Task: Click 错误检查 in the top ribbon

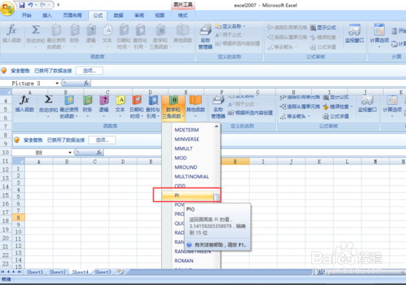Action: tap(325, 37)
